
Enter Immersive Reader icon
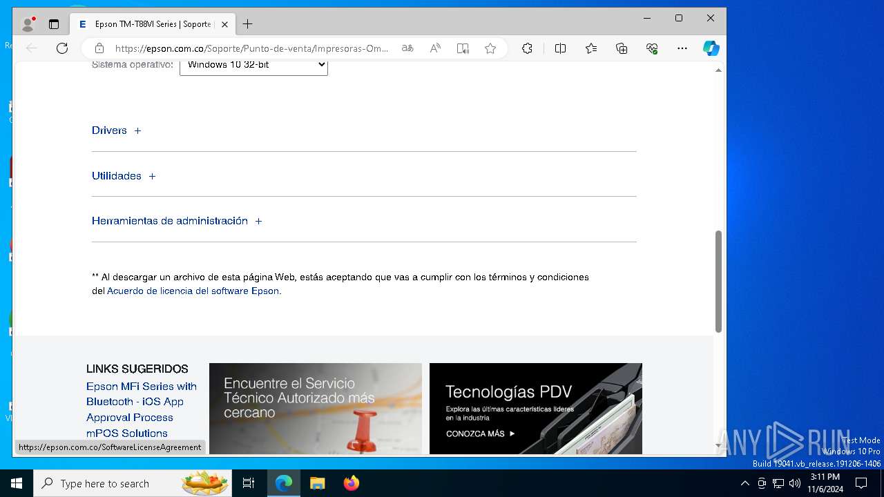click(x=463, y=48)
